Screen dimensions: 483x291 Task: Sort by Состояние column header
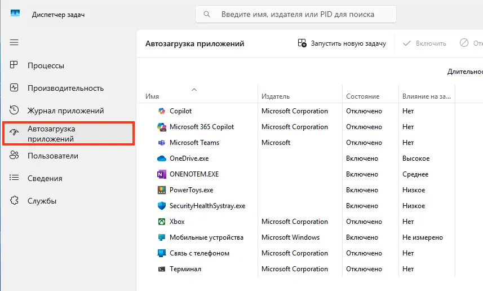point(362,96)
